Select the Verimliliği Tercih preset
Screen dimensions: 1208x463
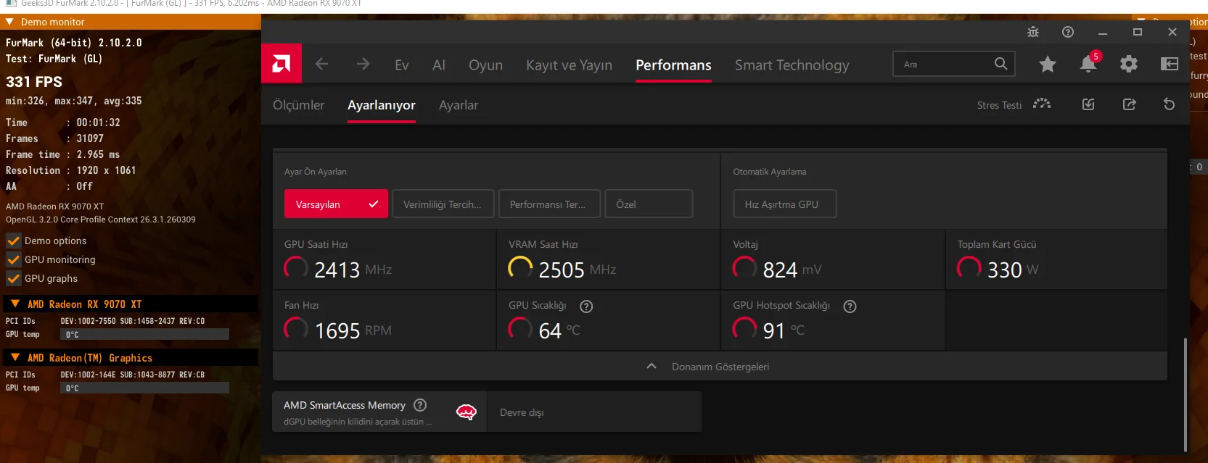443,204
